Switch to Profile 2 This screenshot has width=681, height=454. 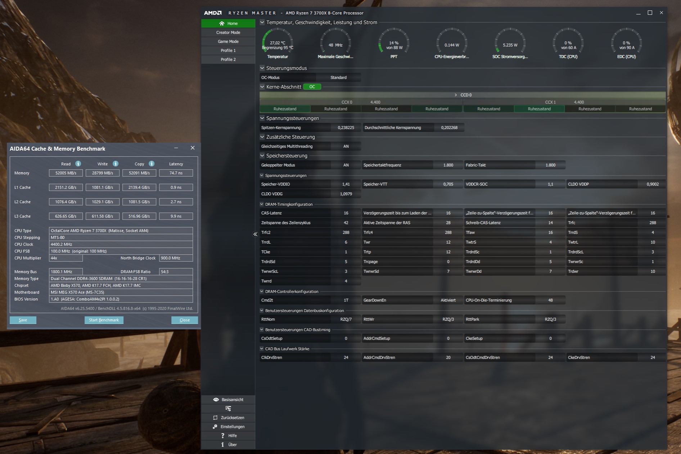tap(228, 59)
